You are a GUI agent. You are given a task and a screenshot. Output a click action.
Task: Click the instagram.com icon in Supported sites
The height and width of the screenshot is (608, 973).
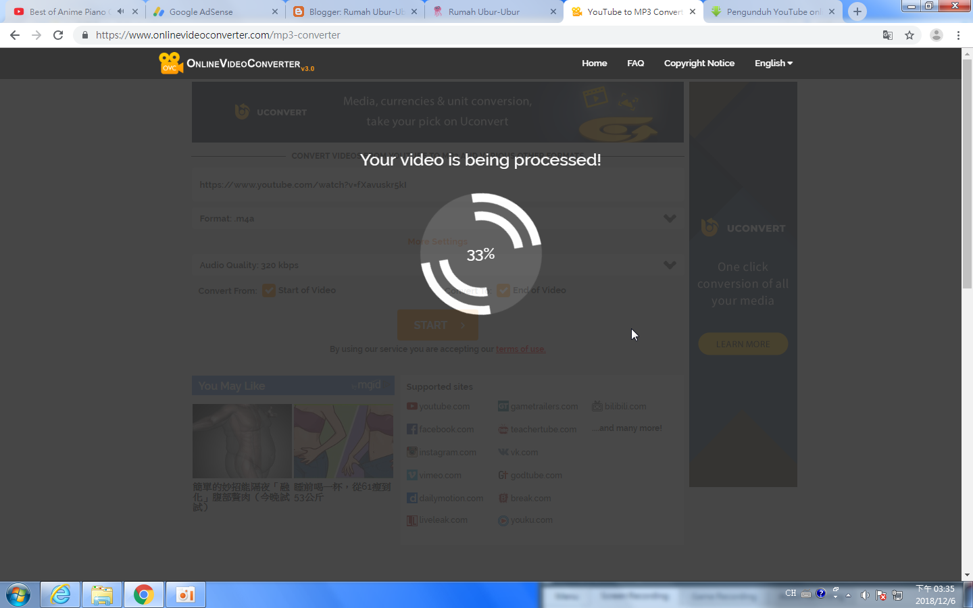pyautogui.click(x=411, y=451)
